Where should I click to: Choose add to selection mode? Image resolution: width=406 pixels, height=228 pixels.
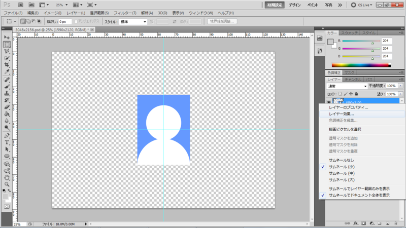(x=28, y=21)
